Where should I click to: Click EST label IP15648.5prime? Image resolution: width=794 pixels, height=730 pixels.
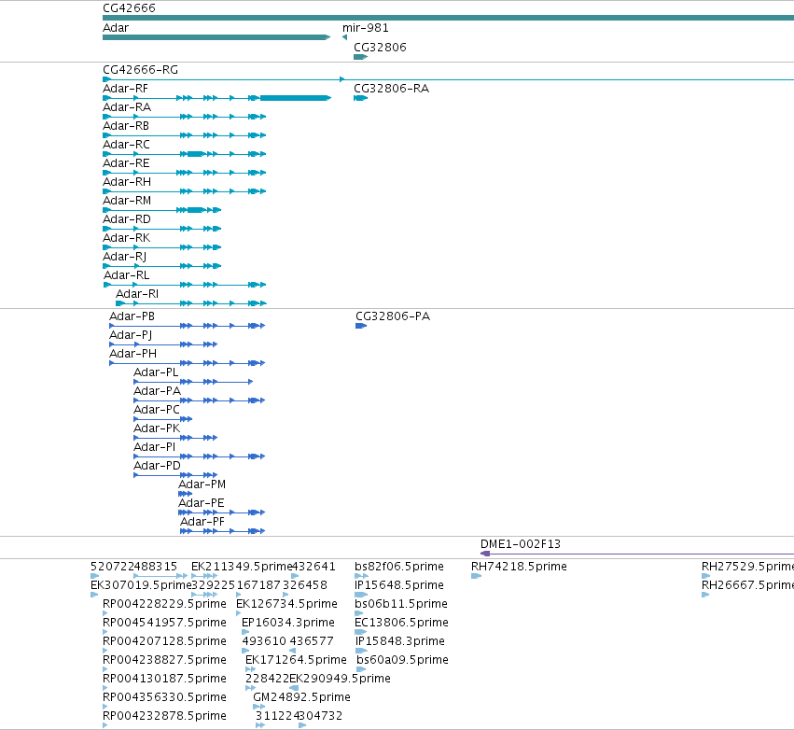click(x=399, y=585)
